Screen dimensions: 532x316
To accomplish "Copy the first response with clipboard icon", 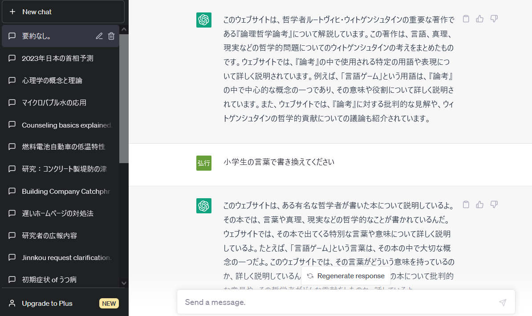I will click(x=466, y=19).
